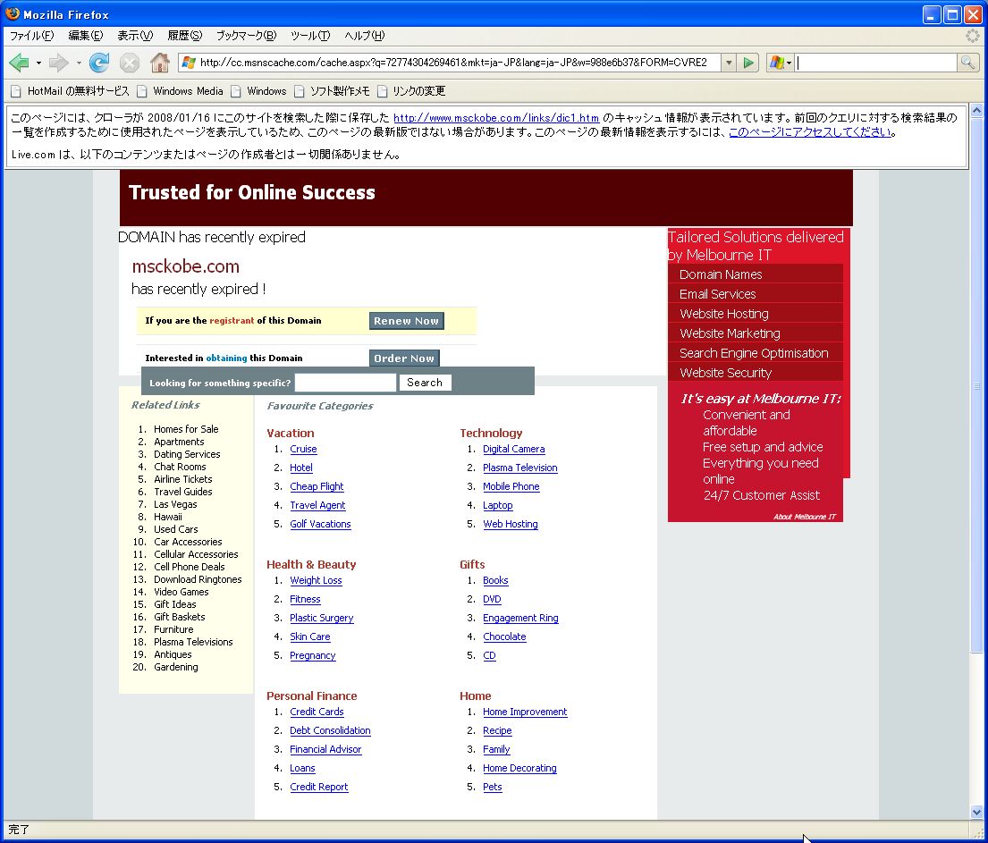
Task: Click the Order Now button
Action: 404,358
